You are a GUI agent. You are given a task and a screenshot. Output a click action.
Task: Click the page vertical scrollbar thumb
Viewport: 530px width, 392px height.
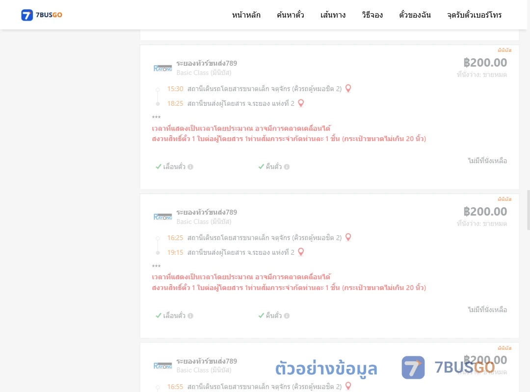click(528, 210)
